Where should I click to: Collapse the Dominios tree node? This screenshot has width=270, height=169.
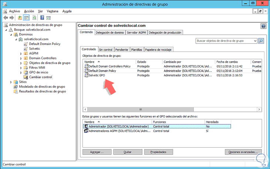point(11,35)
